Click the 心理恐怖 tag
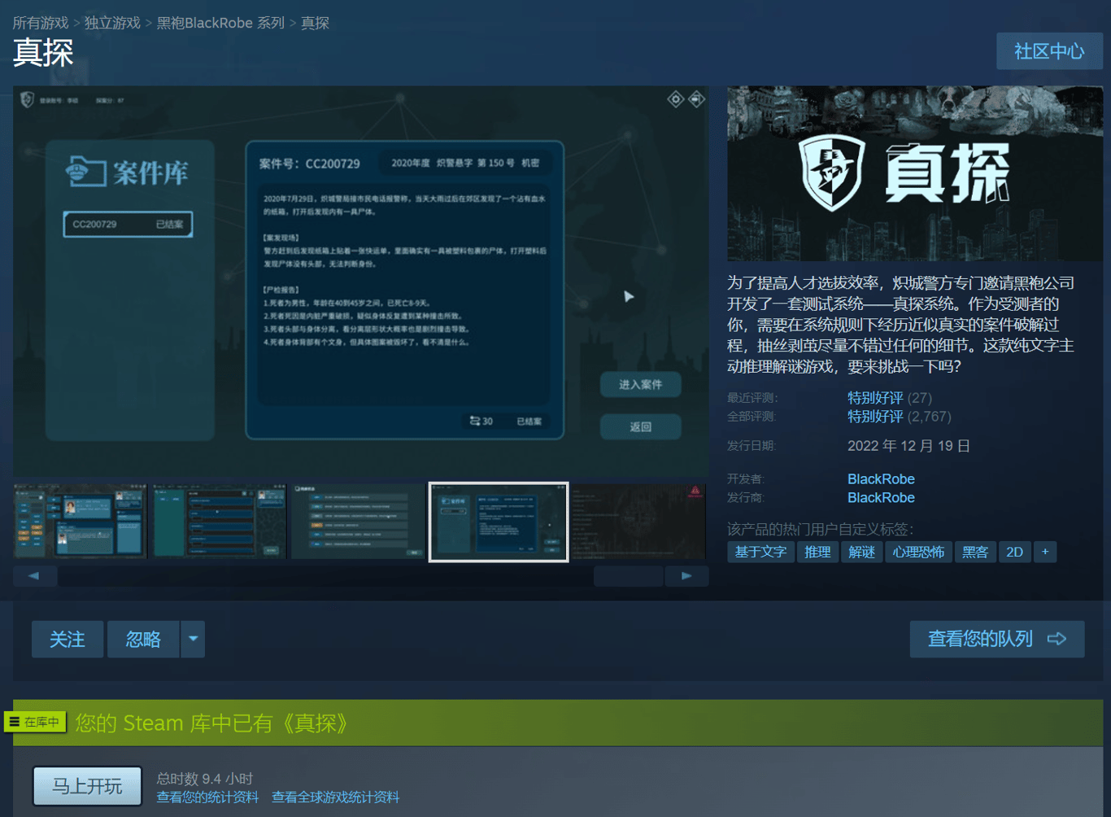Image resolution: width=1111 pixels, height=817 pixels. 918,552
